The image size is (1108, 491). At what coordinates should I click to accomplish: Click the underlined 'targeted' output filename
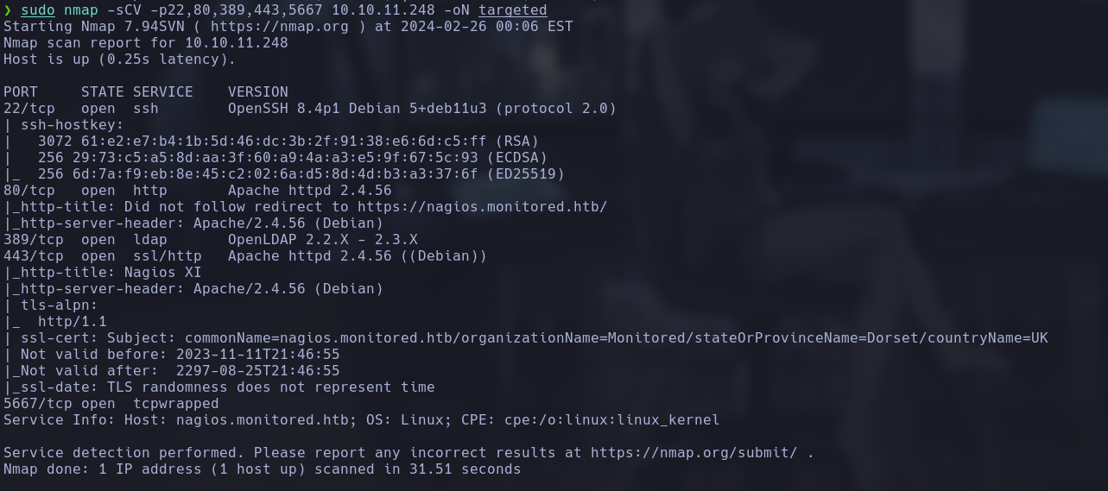tap(513, 10)
